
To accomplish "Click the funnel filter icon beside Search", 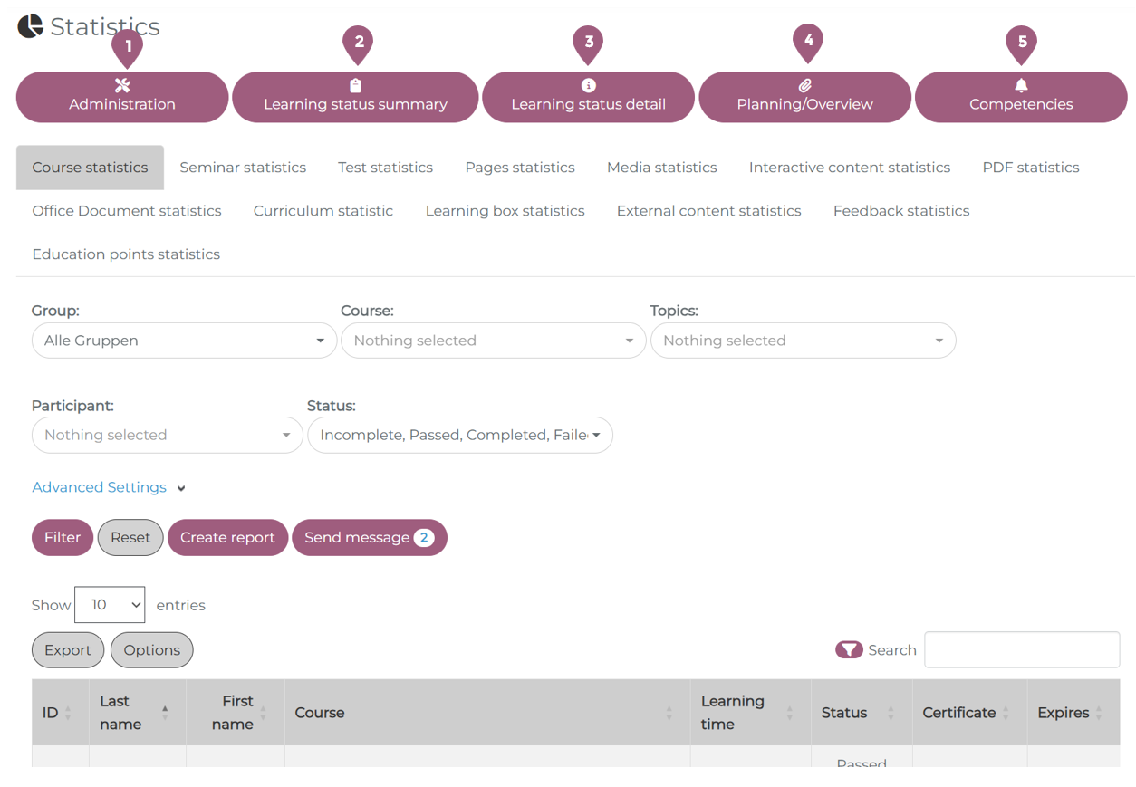I will [x=848, y=650].
